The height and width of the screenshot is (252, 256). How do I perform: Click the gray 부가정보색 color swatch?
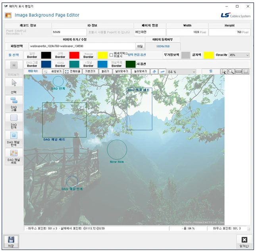tap(186, 55)
